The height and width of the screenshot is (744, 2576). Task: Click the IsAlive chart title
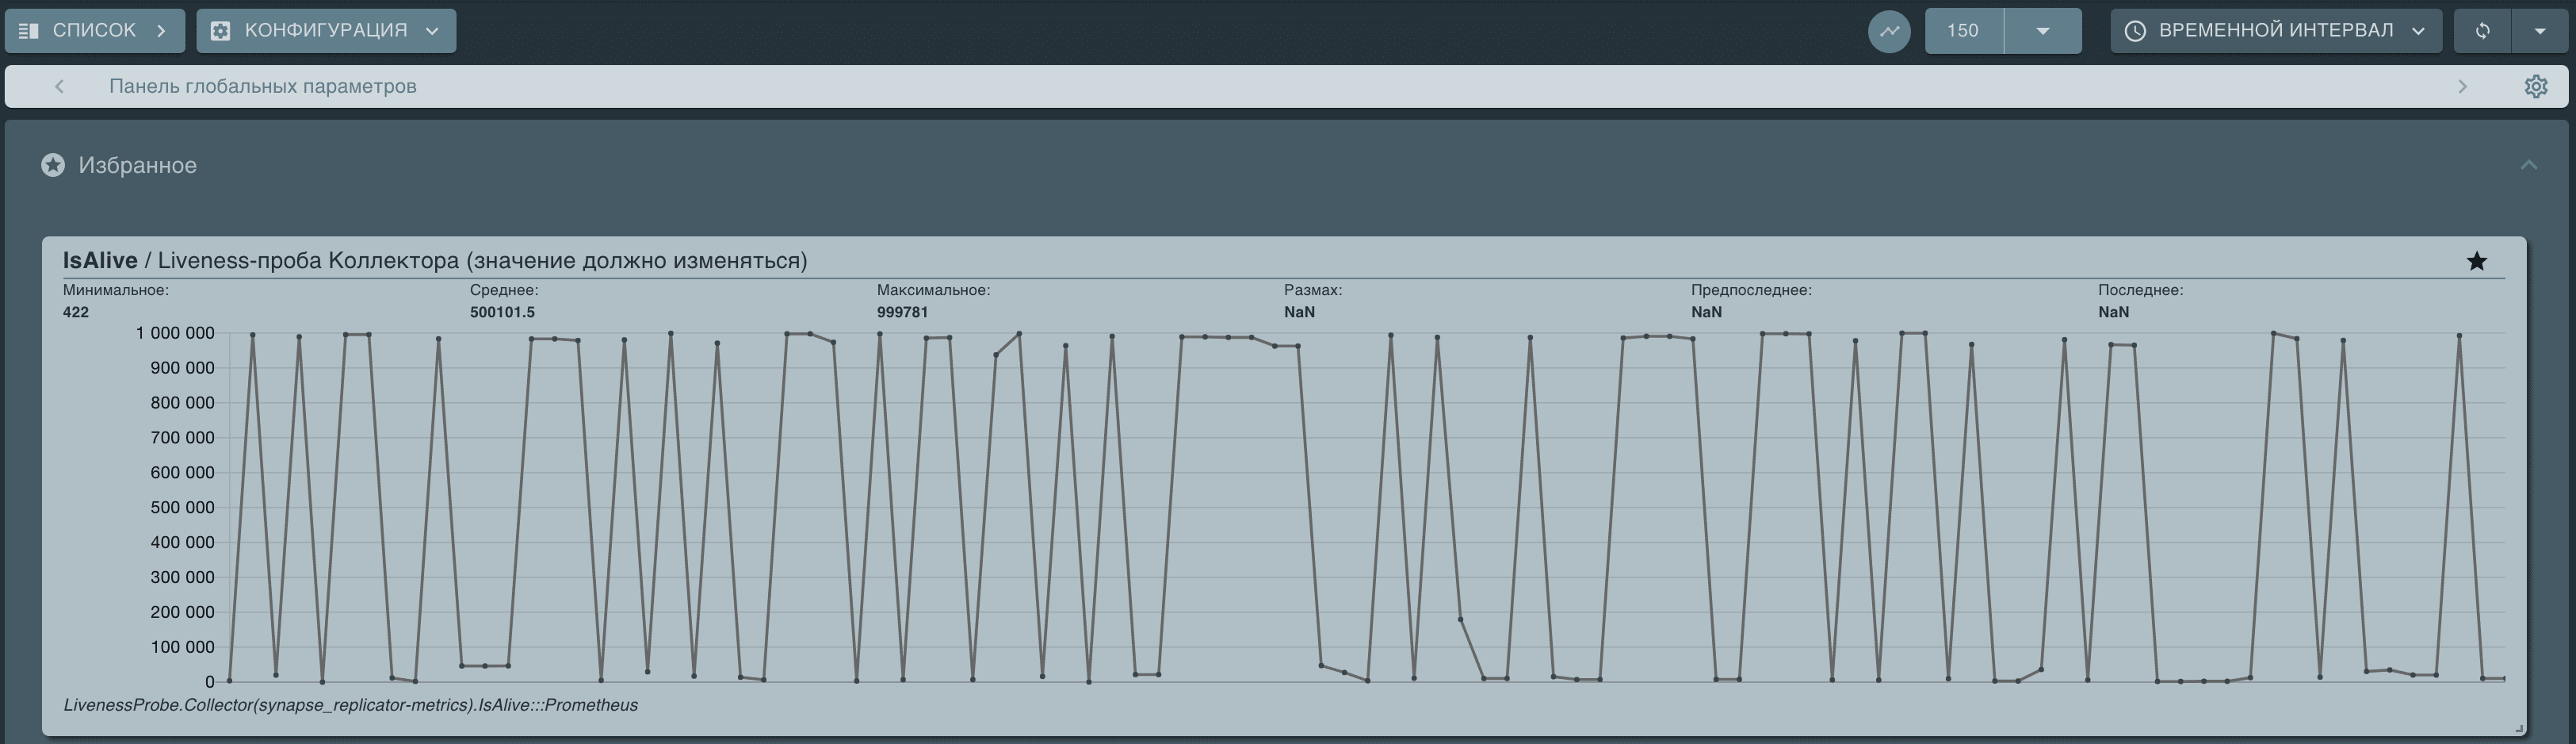tap(435, 261)
